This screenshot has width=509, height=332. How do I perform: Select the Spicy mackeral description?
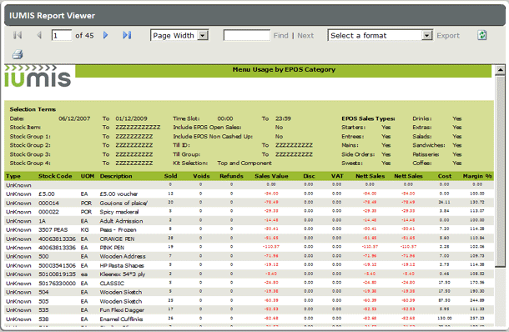coord(119,212)
